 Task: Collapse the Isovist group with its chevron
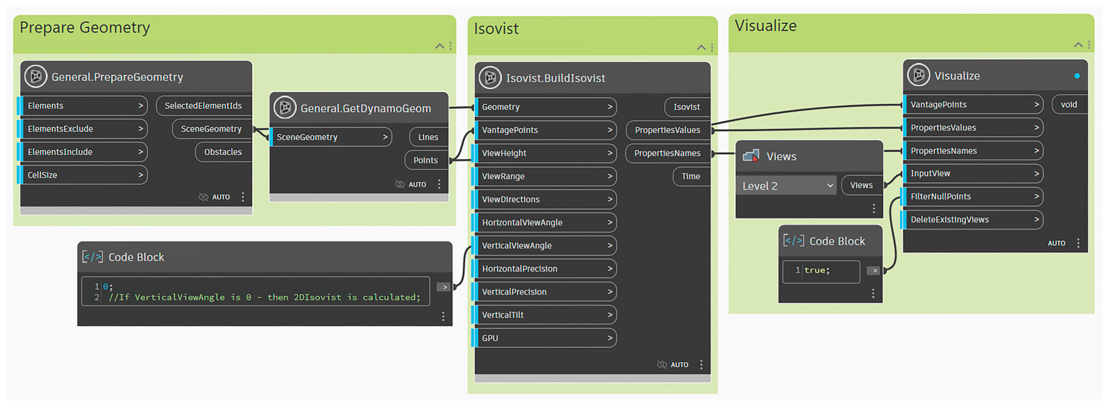click(701, 47)
